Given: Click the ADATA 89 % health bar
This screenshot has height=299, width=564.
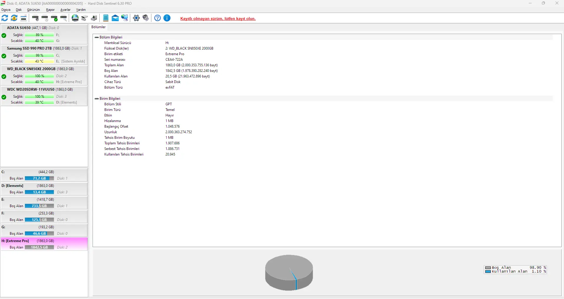Looking at the screenshot, I should point(39,35).
